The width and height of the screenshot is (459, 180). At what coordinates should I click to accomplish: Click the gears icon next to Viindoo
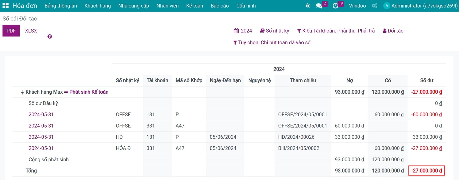click(x=375, y=6)
